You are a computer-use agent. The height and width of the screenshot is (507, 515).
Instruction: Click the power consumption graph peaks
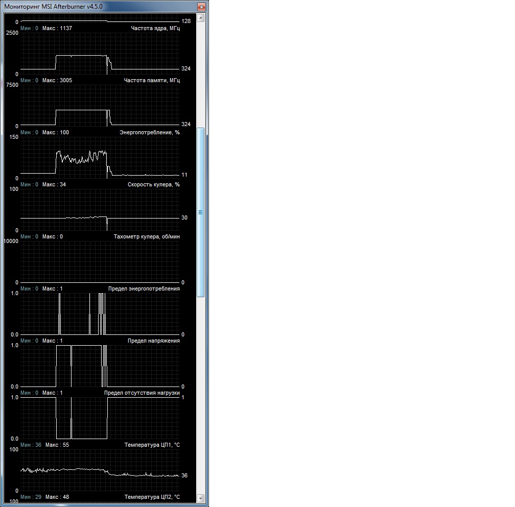(x=81, y=157)
